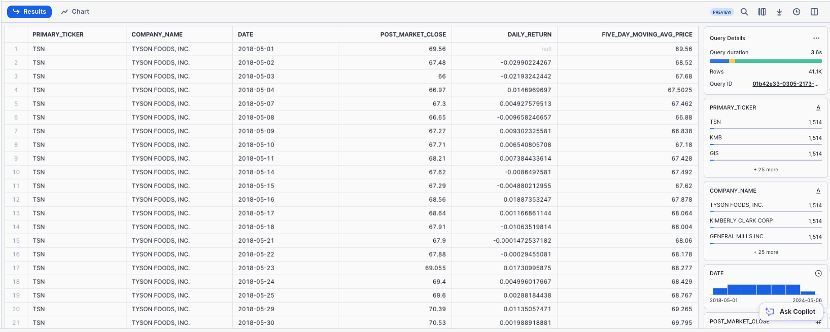The width and height of the screenshot is (830, 332).
Task: Open the Query ID link
Action: click(785, 84)
